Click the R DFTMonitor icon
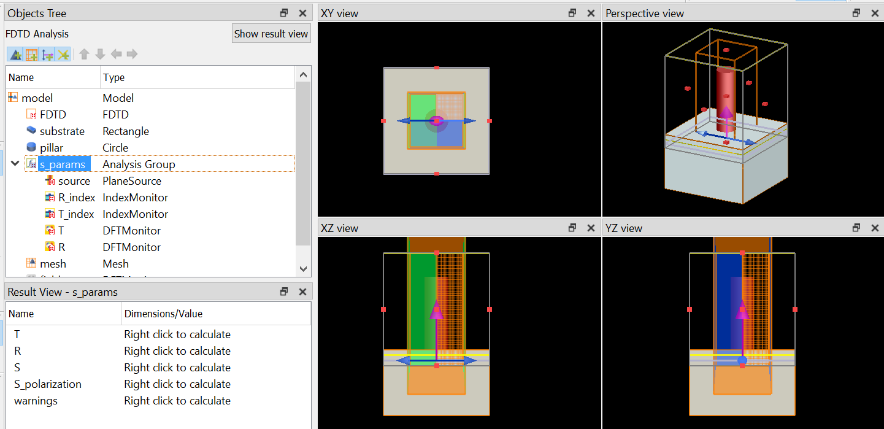The image size is (884, 429). click(50, 247)
